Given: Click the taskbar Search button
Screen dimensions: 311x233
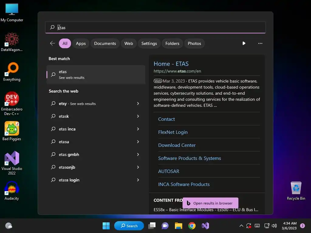Looking at the screenshot, I should pos(129,226).
